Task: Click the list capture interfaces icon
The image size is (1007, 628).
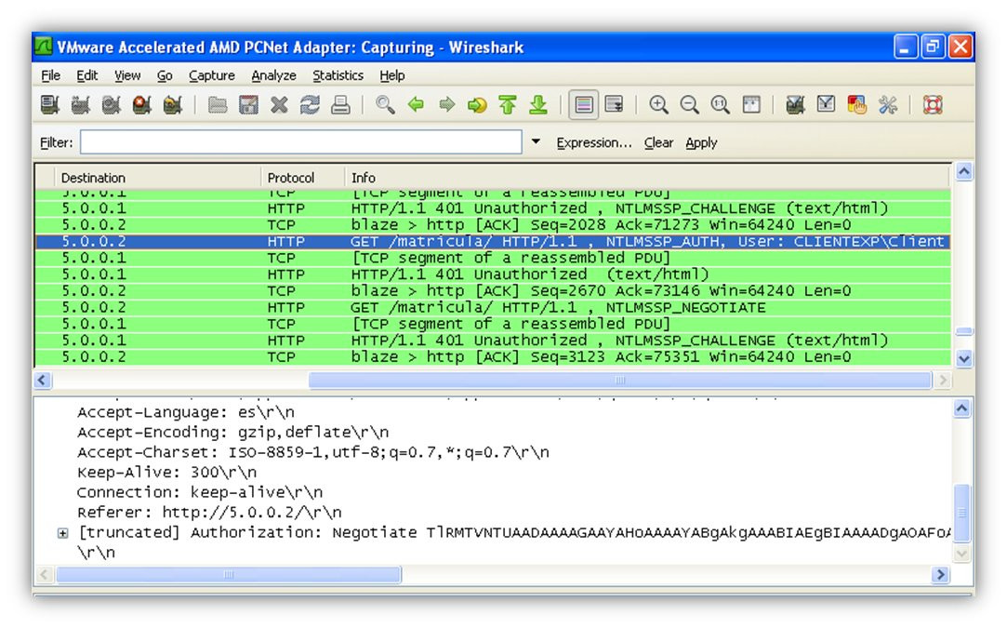Action: 50,104
